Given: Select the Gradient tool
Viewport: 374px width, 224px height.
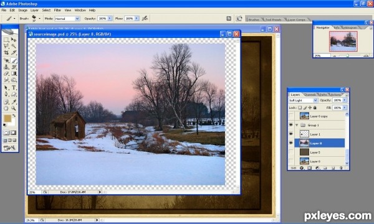Looking at the screenshot, I should 14,73.
